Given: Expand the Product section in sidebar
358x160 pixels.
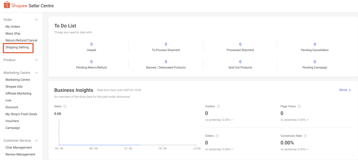Looking at the screenshot, I should coord(36,60).
